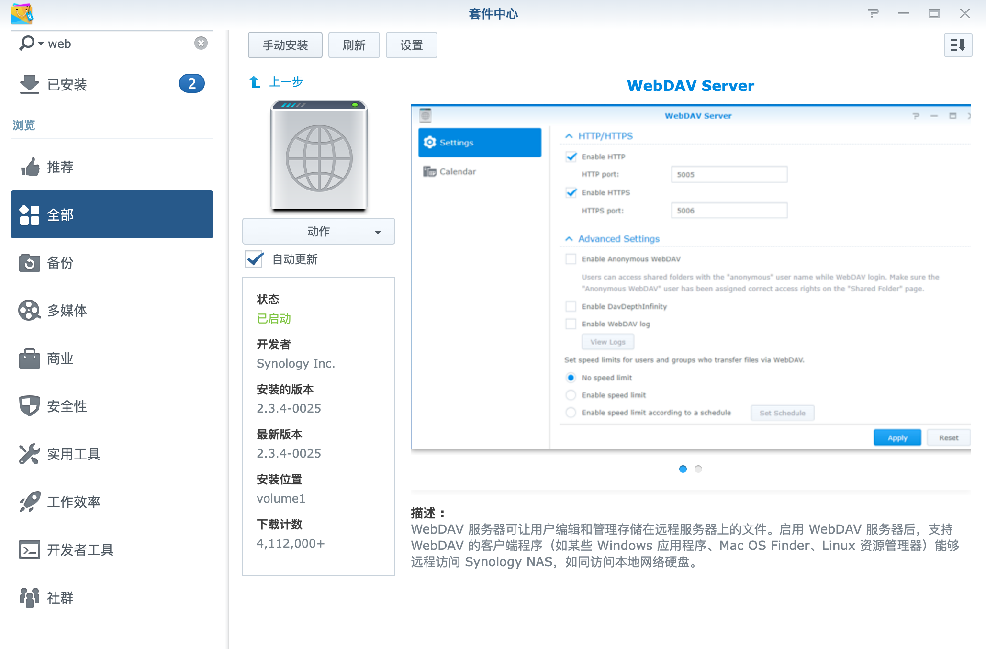Click the 手动安装 manual install button
This screenshot has width=986, height=649.
285,45
